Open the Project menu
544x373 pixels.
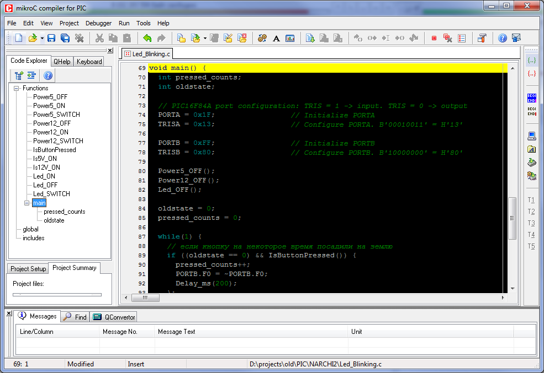point(69,23)
